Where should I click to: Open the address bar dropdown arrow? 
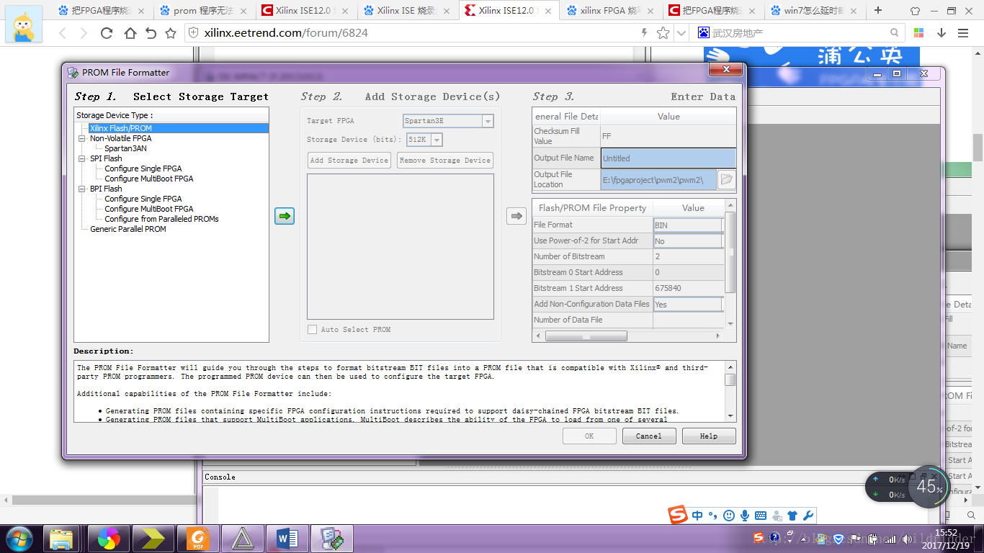(x=681, y=33)
